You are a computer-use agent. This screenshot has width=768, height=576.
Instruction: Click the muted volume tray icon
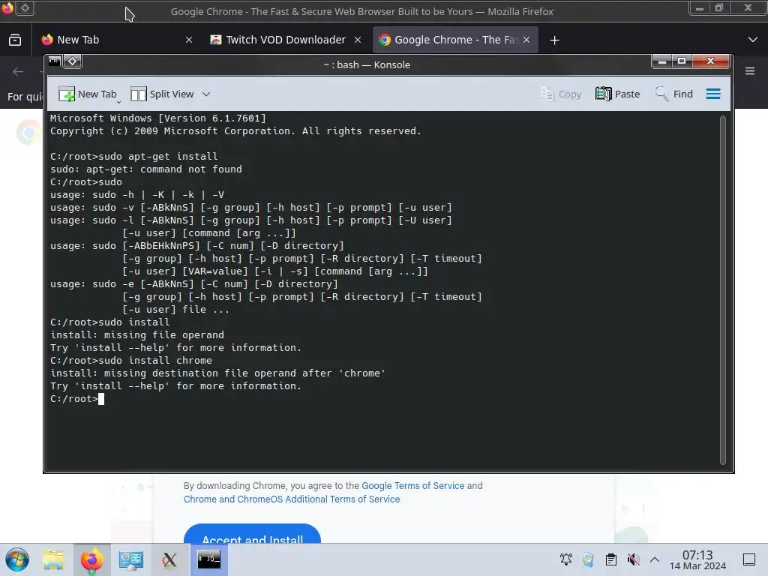(633, 559)
